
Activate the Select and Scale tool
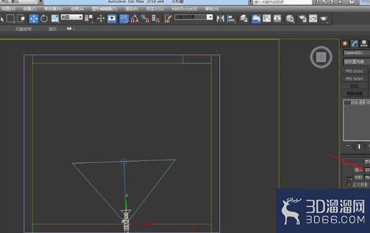(x=55, y=19)
